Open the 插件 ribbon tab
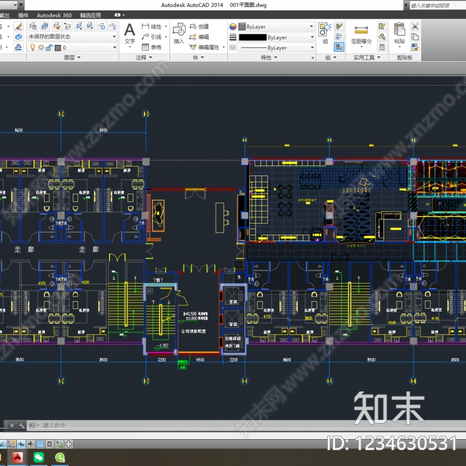 coord(23,15)
